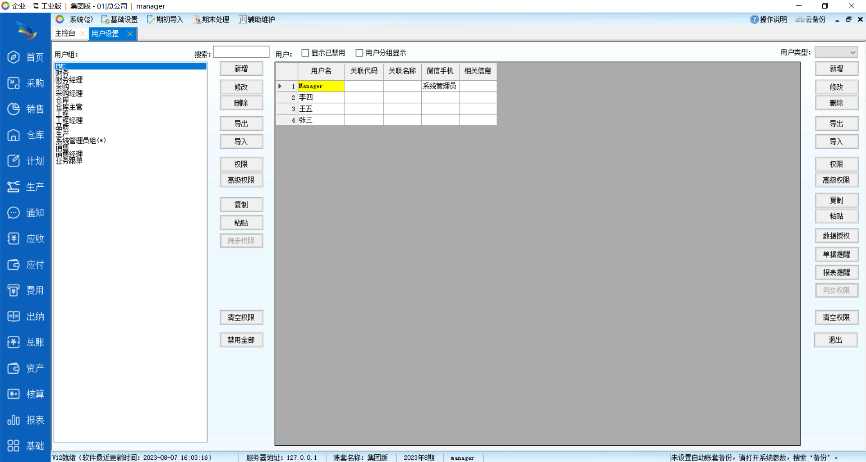This screenshot has width=866, height=462.
Task: Select 系统管理员组 in user group list
Action: point(81,141)
